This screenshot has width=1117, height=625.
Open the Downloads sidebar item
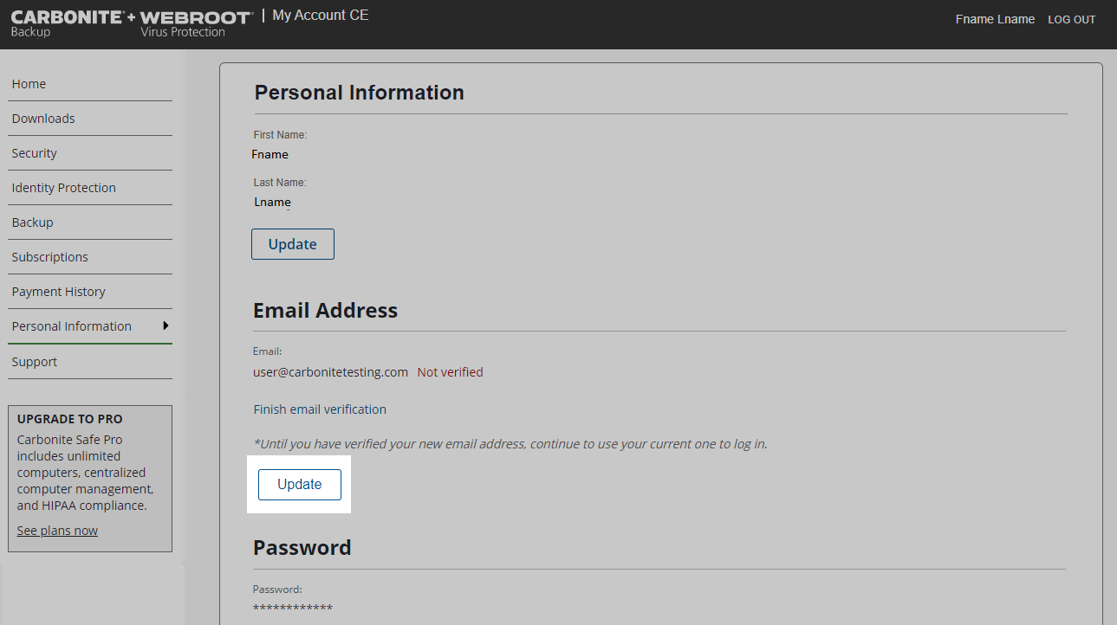(x=43, y=119)
